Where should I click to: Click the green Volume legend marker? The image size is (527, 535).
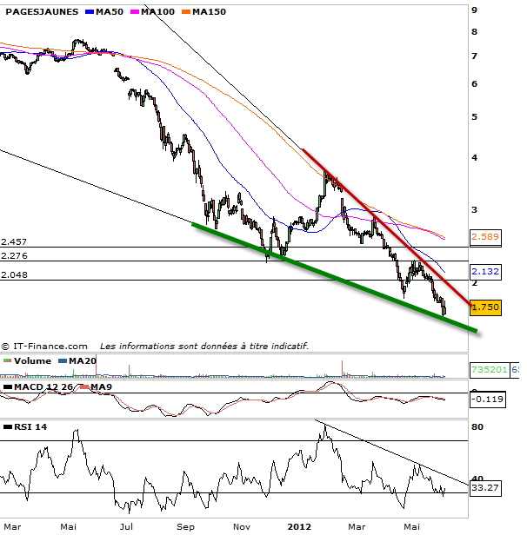point(8,360)
